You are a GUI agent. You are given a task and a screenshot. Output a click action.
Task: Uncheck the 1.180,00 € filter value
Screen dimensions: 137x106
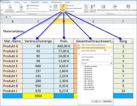(85, 81)
